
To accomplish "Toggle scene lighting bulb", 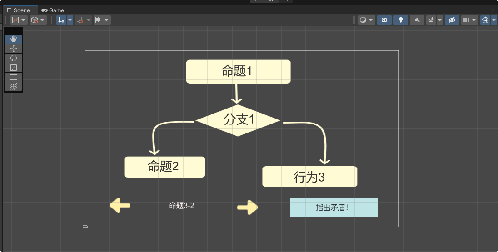I will point(401,20).
